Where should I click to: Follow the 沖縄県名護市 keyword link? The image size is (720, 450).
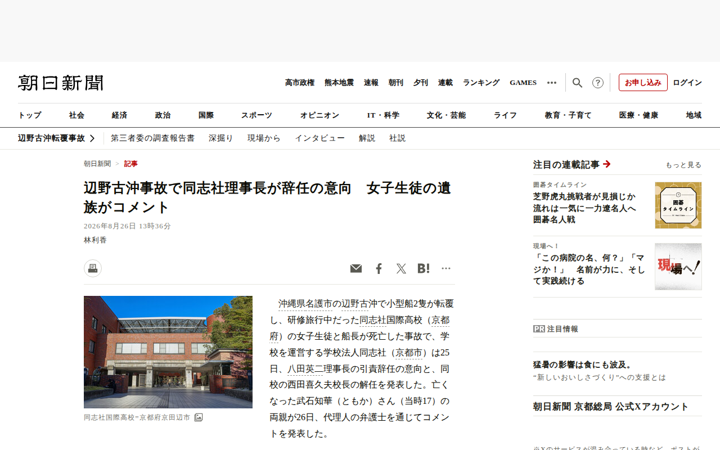coord(305,304)
